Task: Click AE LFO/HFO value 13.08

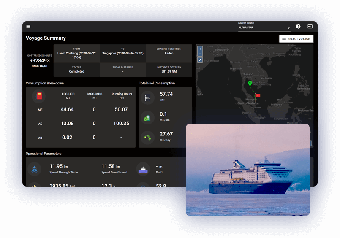Action: 67,124
